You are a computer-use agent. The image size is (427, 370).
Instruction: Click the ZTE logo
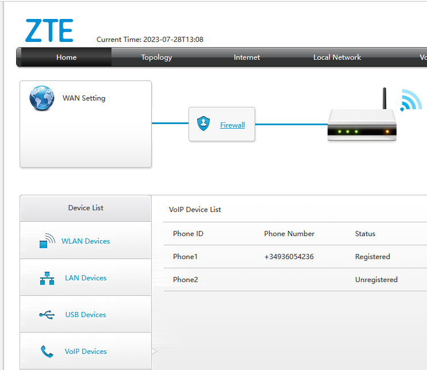49,30
